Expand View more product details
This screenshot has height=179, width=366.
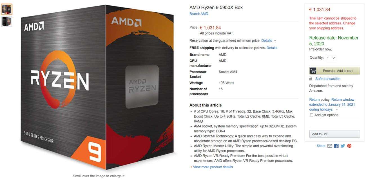(213, 167)
